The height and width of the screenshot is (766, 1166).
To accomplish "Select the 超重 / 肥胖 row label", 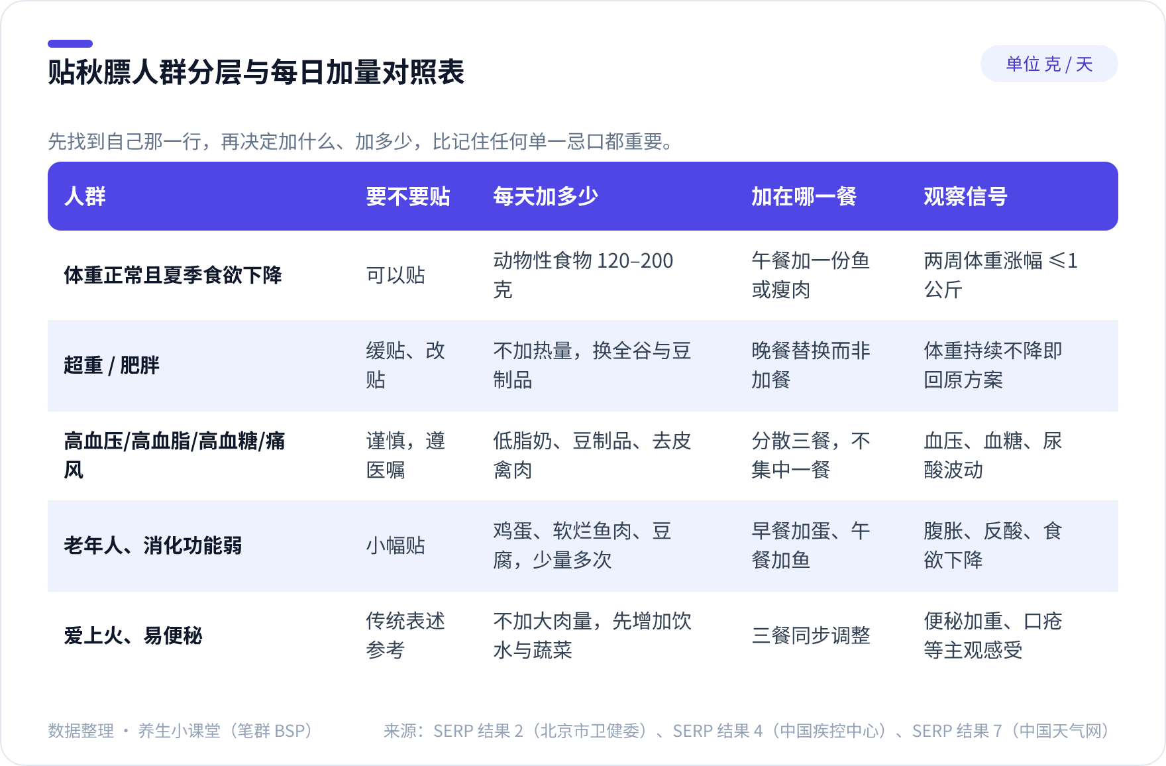I will pos(112,365).
